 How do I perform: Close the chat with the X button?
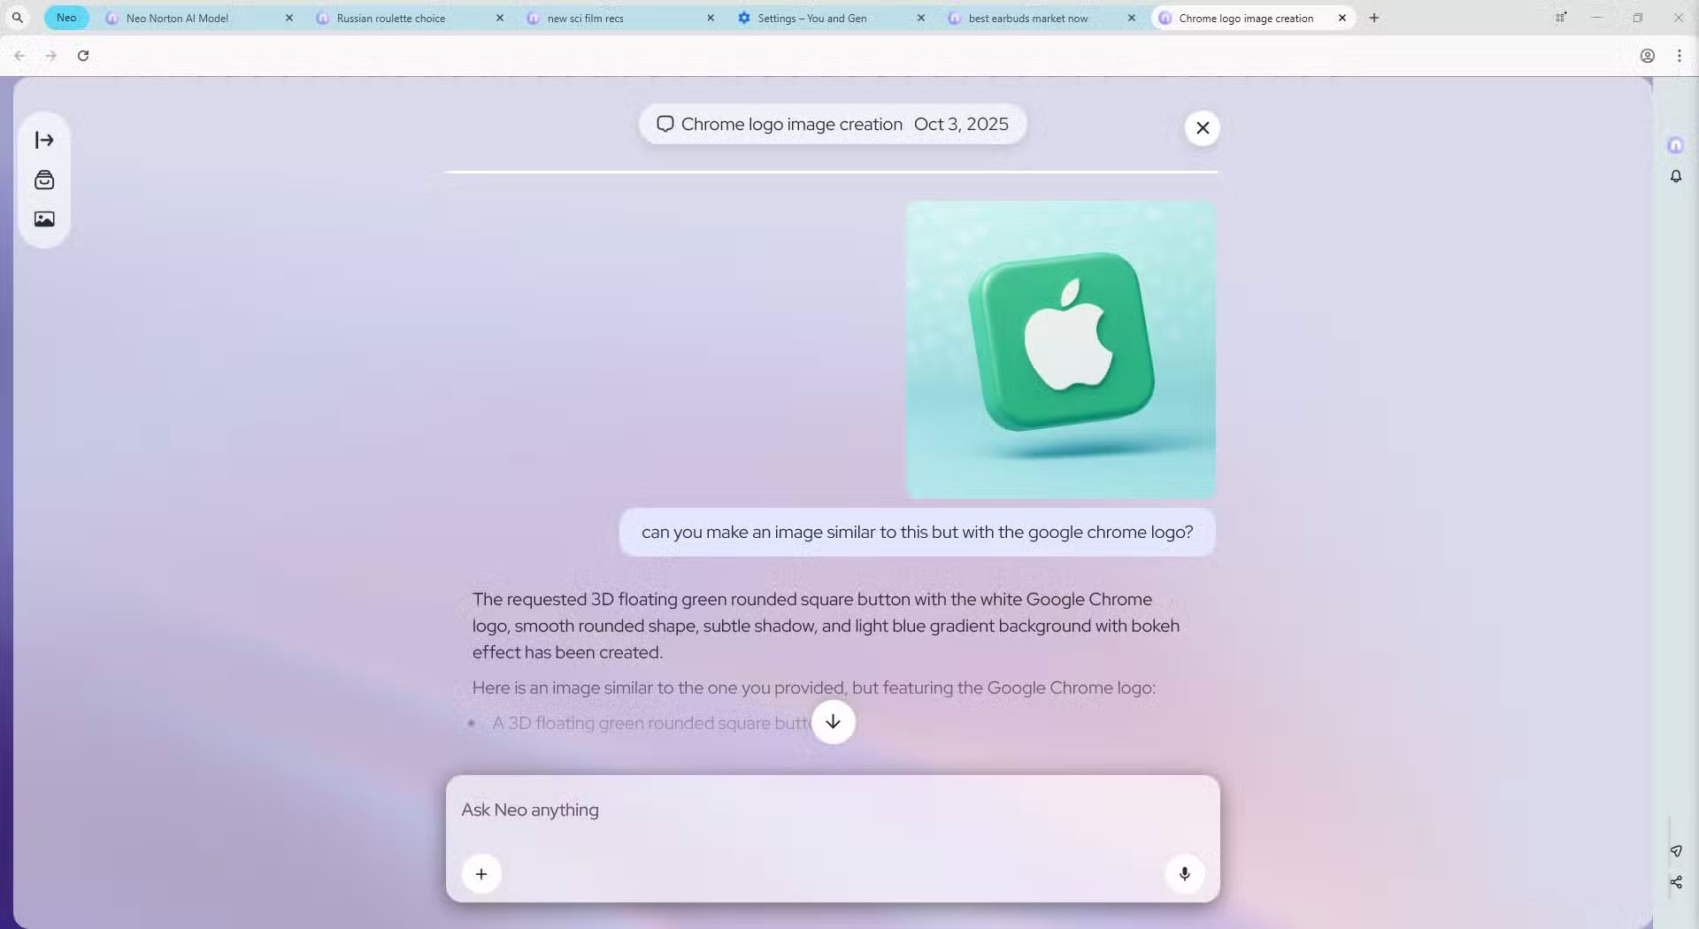[x=1203, y=128]
